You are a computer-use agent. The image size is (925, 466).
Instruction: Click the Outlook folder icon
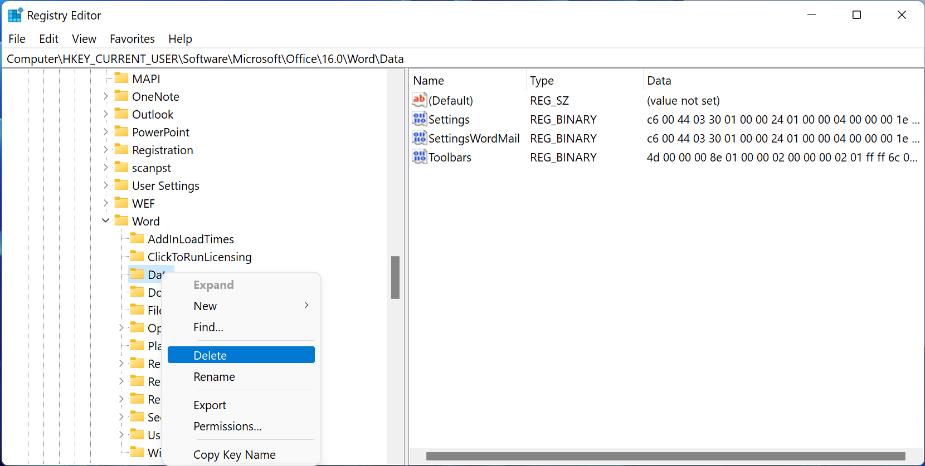click(x=121, y=114)
